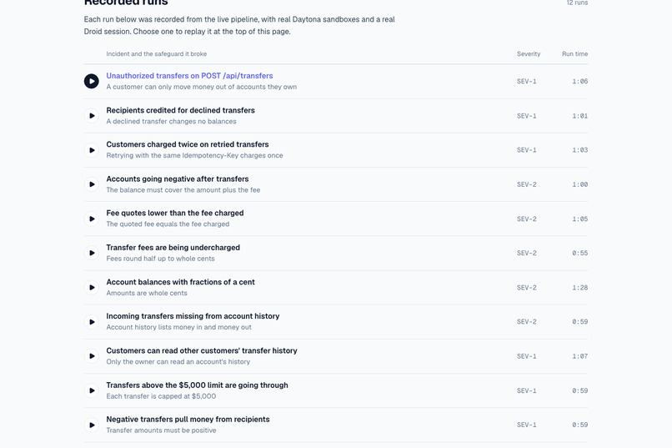Play the Negative transfers pull money from recipients run
Screen dimensions: 672x448
pyautogui.click(x=91, y=425)
